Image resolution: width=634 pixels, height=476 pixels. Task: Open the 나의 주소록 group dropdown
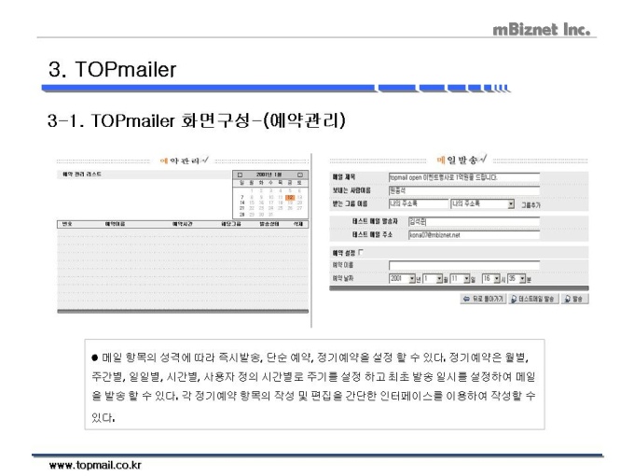pyautogui.click(x=483, y=203)
